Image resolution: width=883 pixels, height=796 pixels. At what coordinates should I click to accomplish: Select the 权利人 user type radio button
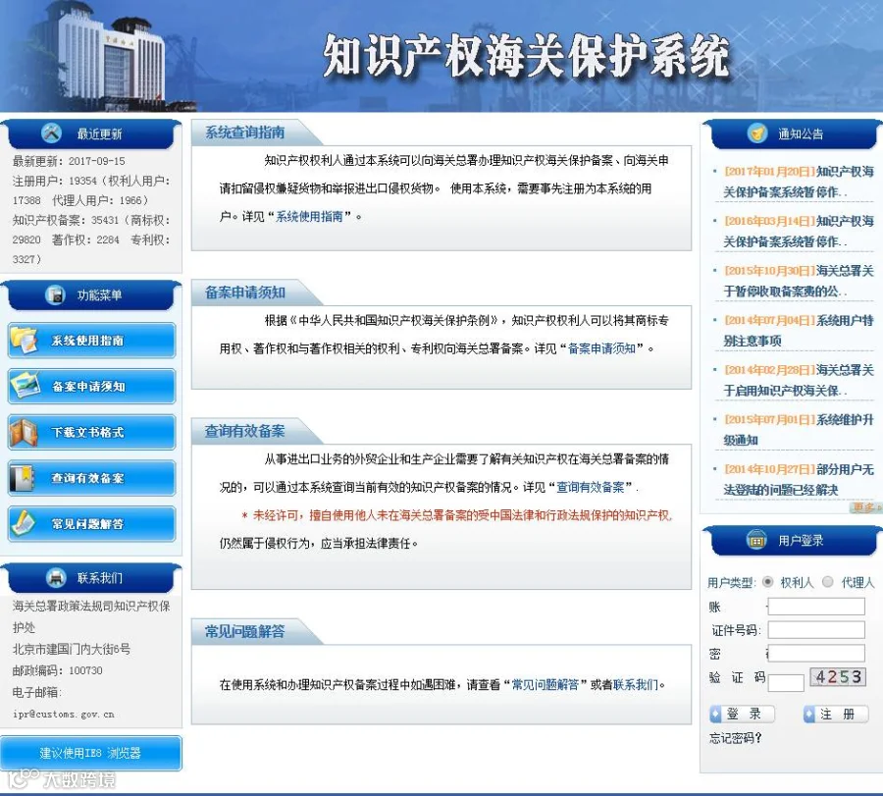767,582
